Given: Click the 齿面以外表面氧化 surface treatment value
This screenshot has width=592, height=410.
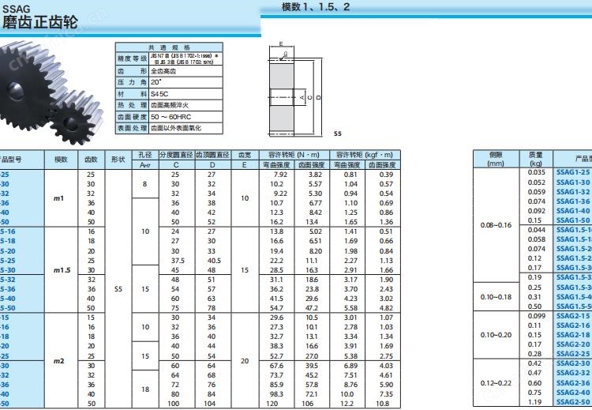Looking at the screenshot, I should click(176, 128).
